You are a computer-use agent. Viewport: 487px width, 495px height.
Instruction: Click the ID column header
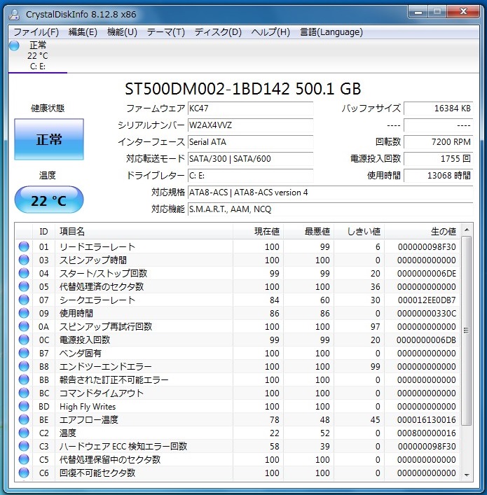click(x=43, y=232)
